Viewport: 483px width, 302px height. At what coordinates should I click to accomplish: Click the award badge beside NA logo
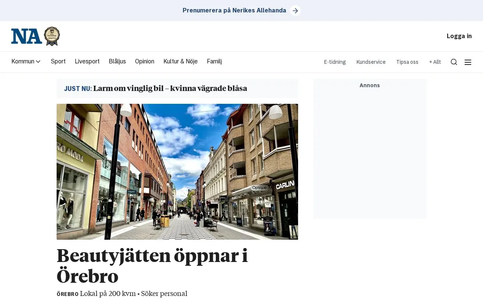(x=52, y=36)
